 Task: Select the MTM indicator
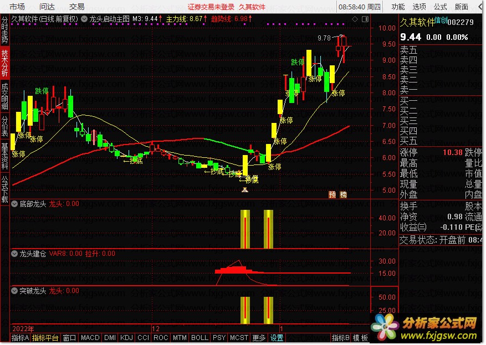click(180, 338)
